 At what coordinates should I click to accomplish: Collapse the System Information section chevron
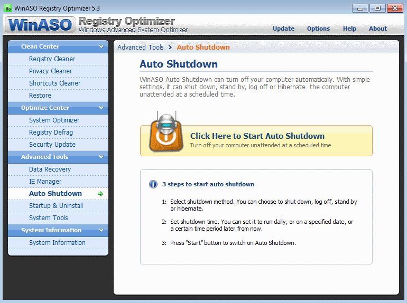coord(101,230)
